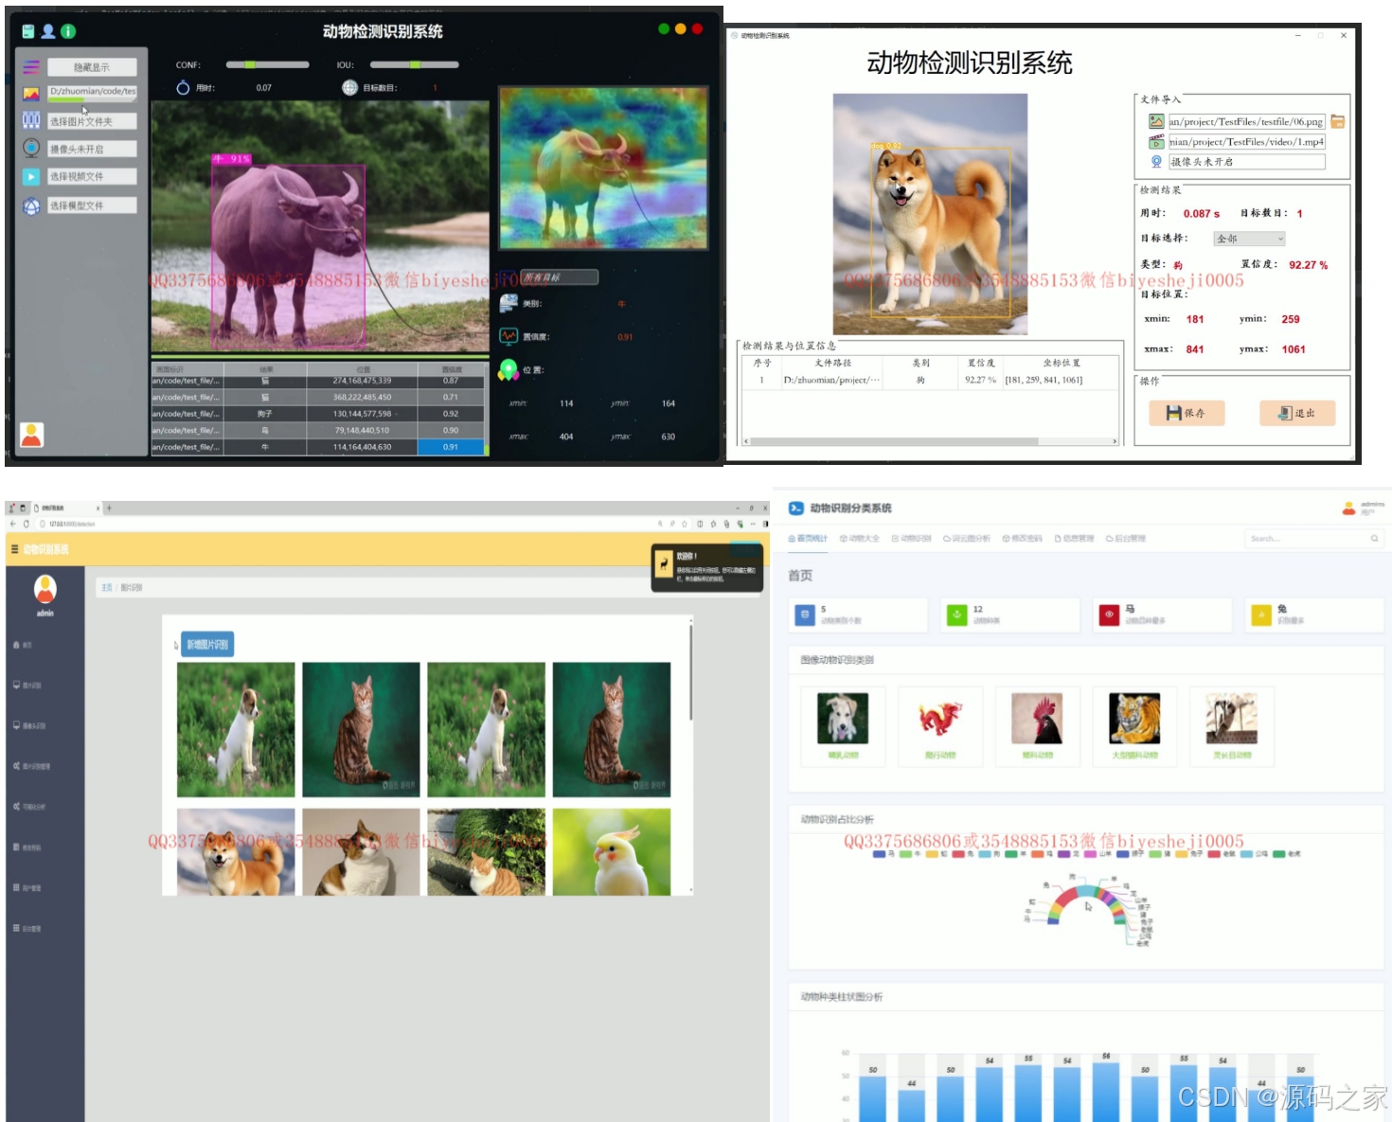Click the 隐藏显示 button

pos(92,67)
